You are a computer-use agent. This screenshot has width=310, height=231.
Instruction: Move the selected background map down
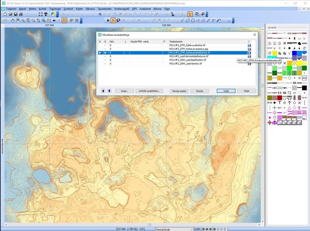tap(109, 91)
